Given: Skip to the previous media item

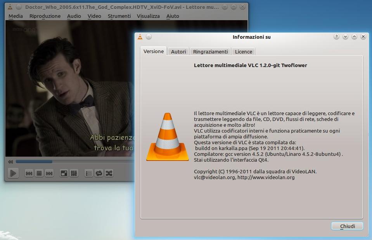Looking at the screenshot, I should (29, 173).
